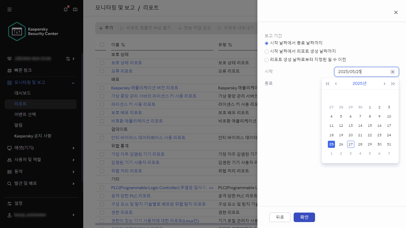This screenshot has height=228, width=406.
Task: Select the 시작 날짜에서 리포트 생성 날짜까지 option
Action: tap(267, 51)
